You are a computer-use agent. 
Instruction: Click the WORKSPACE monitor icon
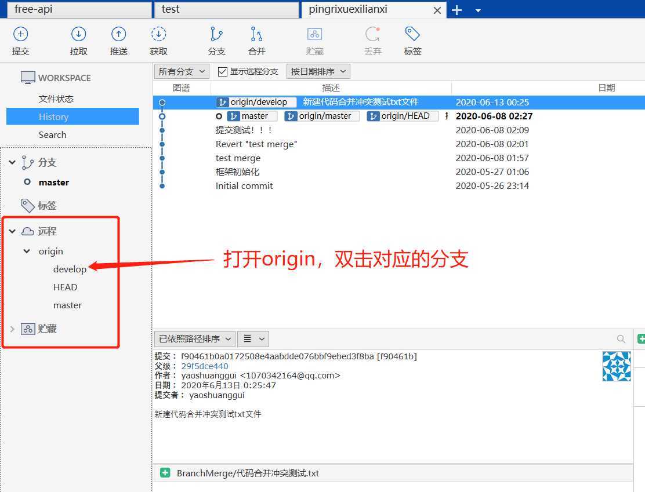[x=28, y=77]
